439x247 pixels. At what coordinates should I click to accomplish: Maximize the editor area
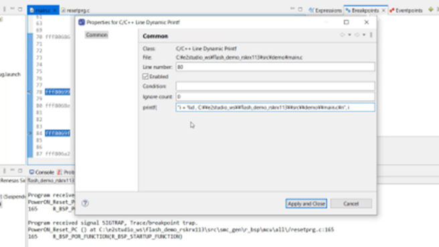click(300, 9)
